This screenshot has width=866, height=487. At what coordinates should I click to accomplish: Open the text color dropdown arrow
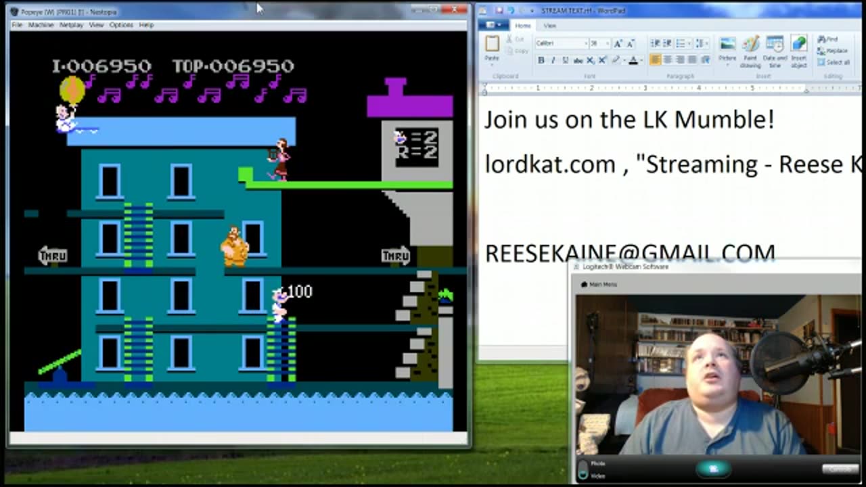(641, 60)
